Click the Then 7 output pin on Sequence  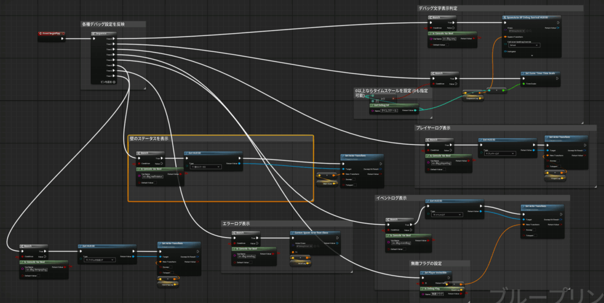click(114, 76)
